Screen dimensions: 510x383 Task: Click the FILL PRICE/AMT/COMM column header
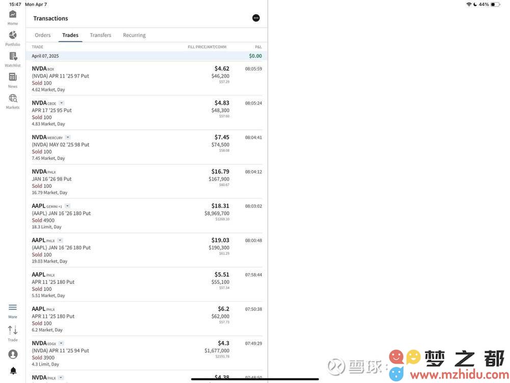pyautogui.click(x=207, y=47)
